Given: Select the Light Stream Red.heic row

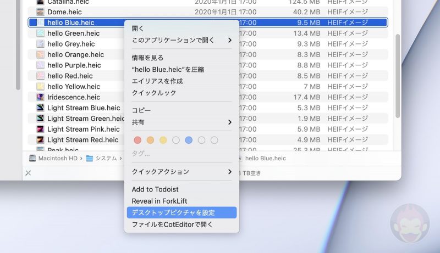Looking at the screenshot, I should (x=208, y=139).
